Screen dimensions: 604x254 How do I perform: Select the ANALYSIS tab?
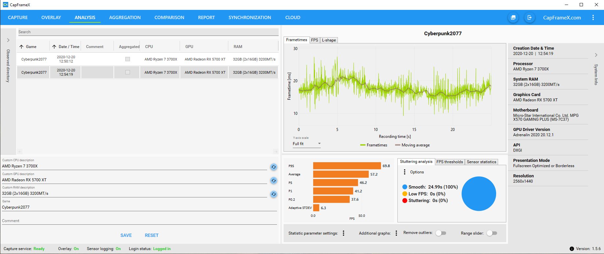[x=85, y=17]
